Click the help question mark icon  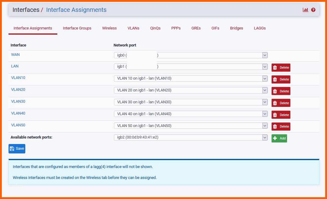pyautogui.click(x=313, y=10)
